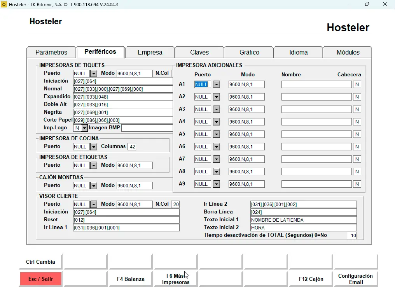Focus the A1 Modo field

pyautogui.click(x=246, y=84)
